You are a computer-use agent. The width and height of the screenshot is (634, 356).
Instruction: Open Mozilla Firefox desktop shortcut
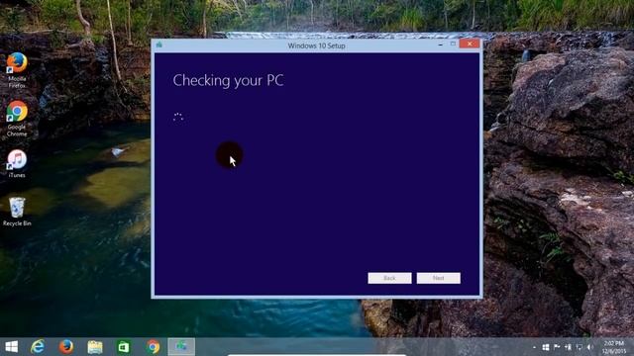pos(17,70)
